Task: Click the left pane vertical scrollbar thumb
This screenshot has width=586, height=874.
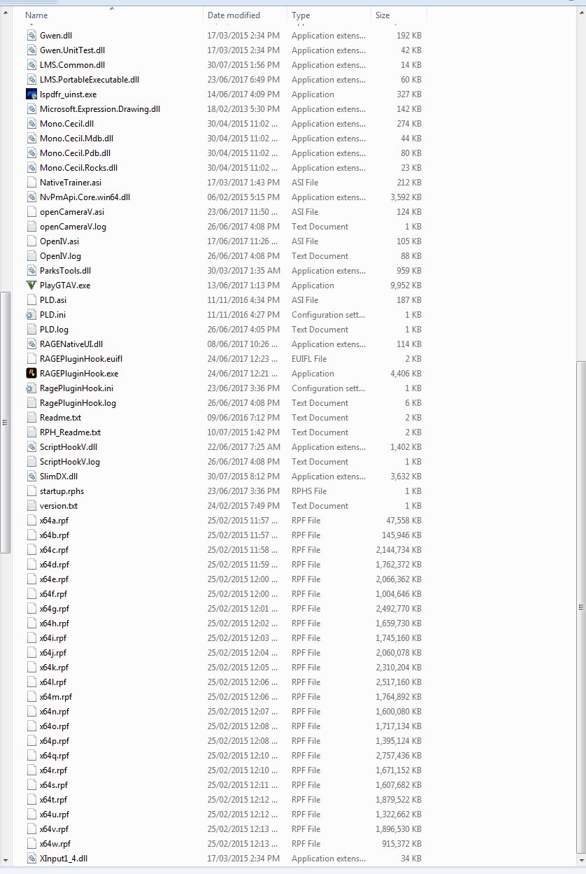Action: click(x=6, y=422)
